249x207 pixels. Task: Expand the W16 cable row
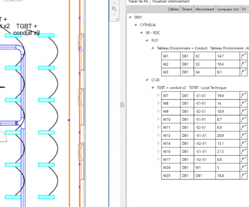(158, 151)
